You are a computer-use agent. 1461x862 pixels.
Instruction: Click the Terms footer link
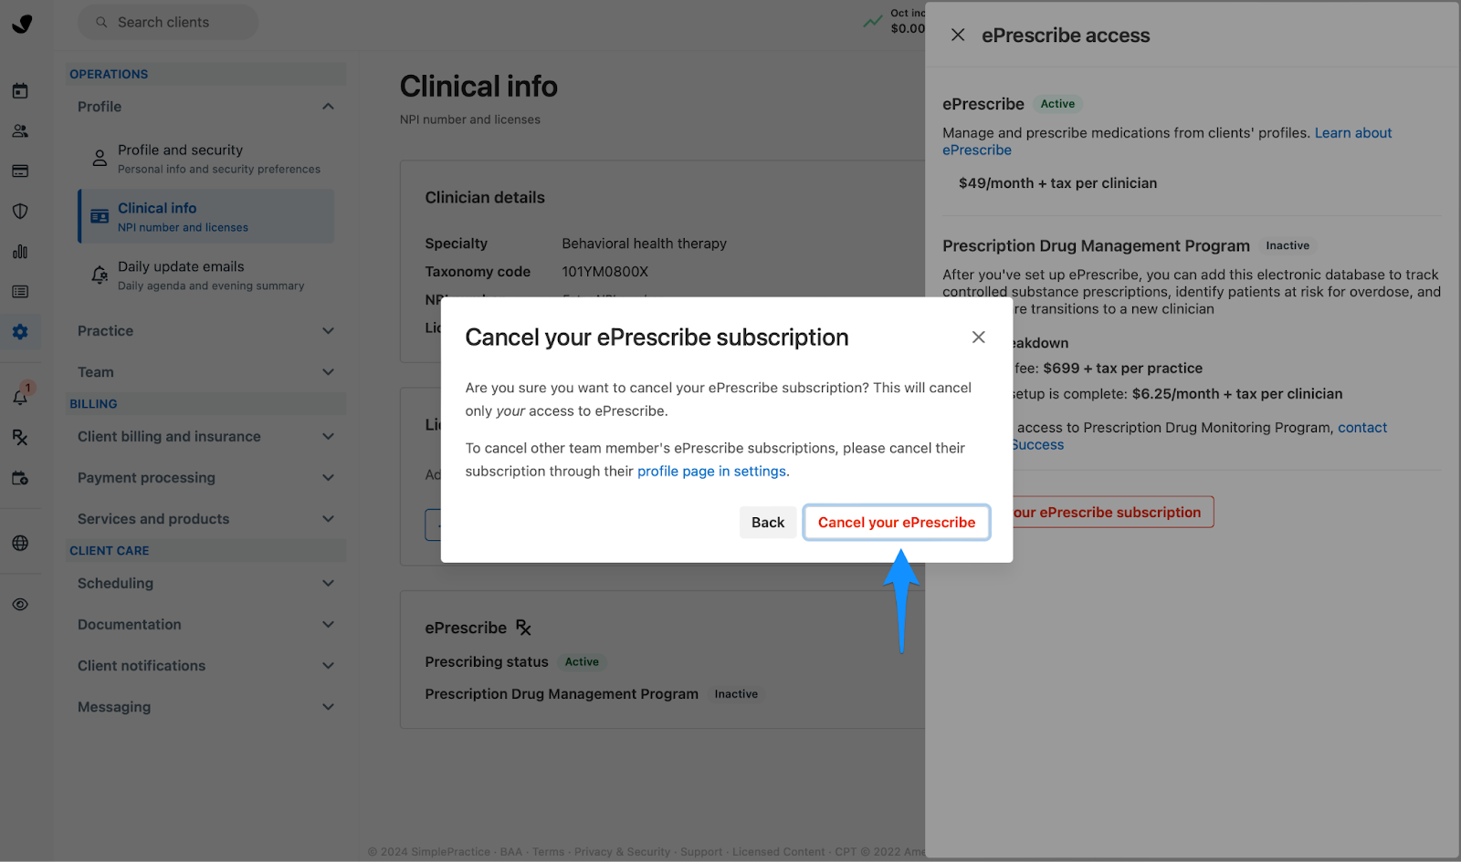pos(548,852)
